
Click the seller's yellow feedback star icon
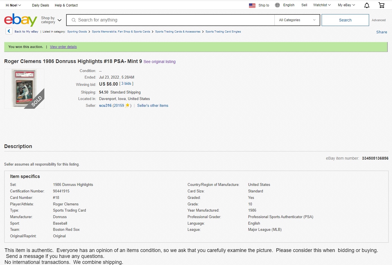coord(127,105)
